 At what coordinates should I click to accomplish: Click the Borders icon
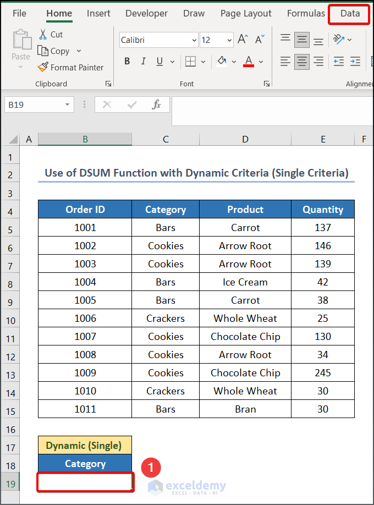pos(190,61)
